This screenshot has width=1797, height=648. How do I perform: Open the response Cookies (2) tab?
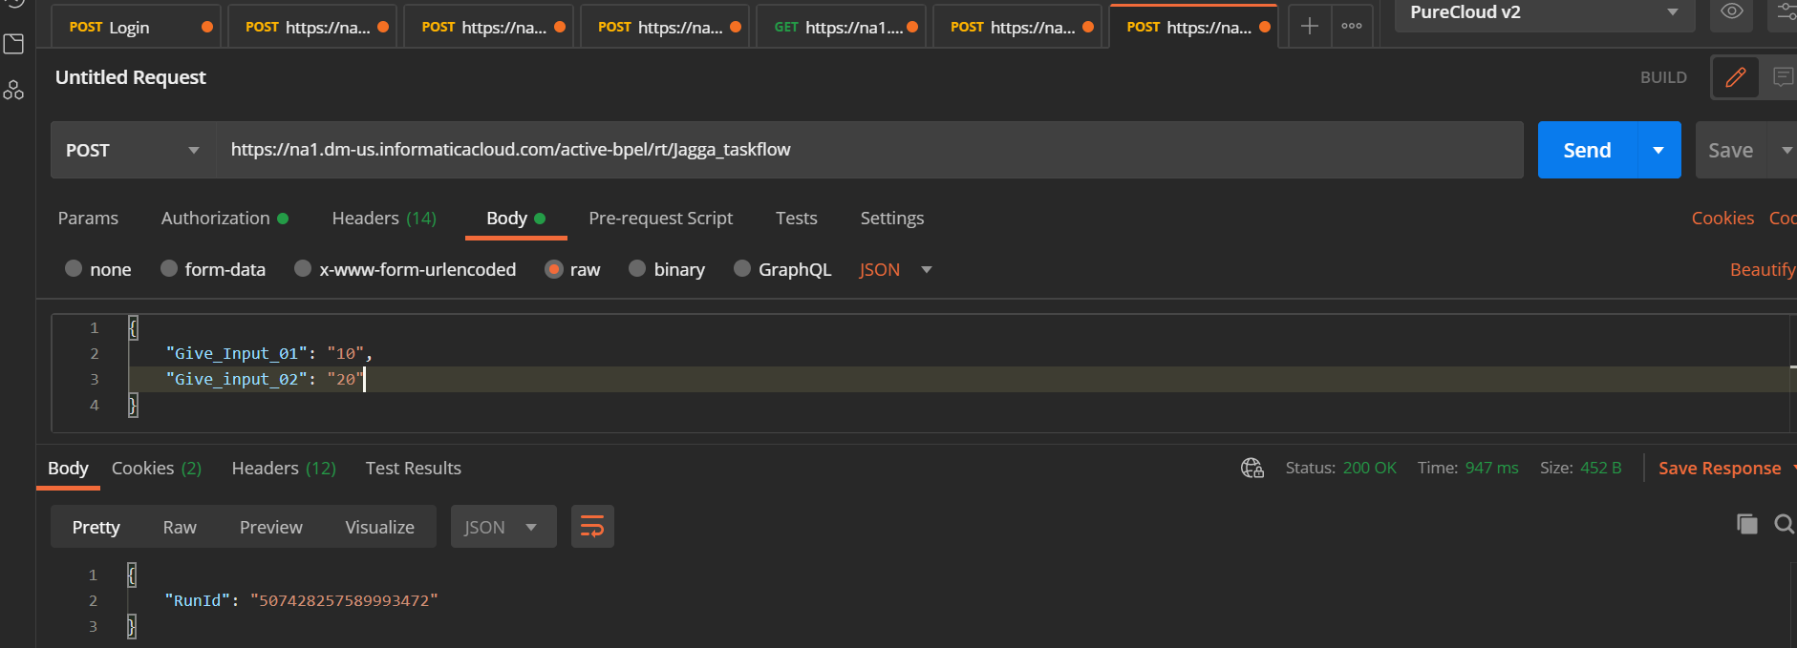(x=157, y=469)
